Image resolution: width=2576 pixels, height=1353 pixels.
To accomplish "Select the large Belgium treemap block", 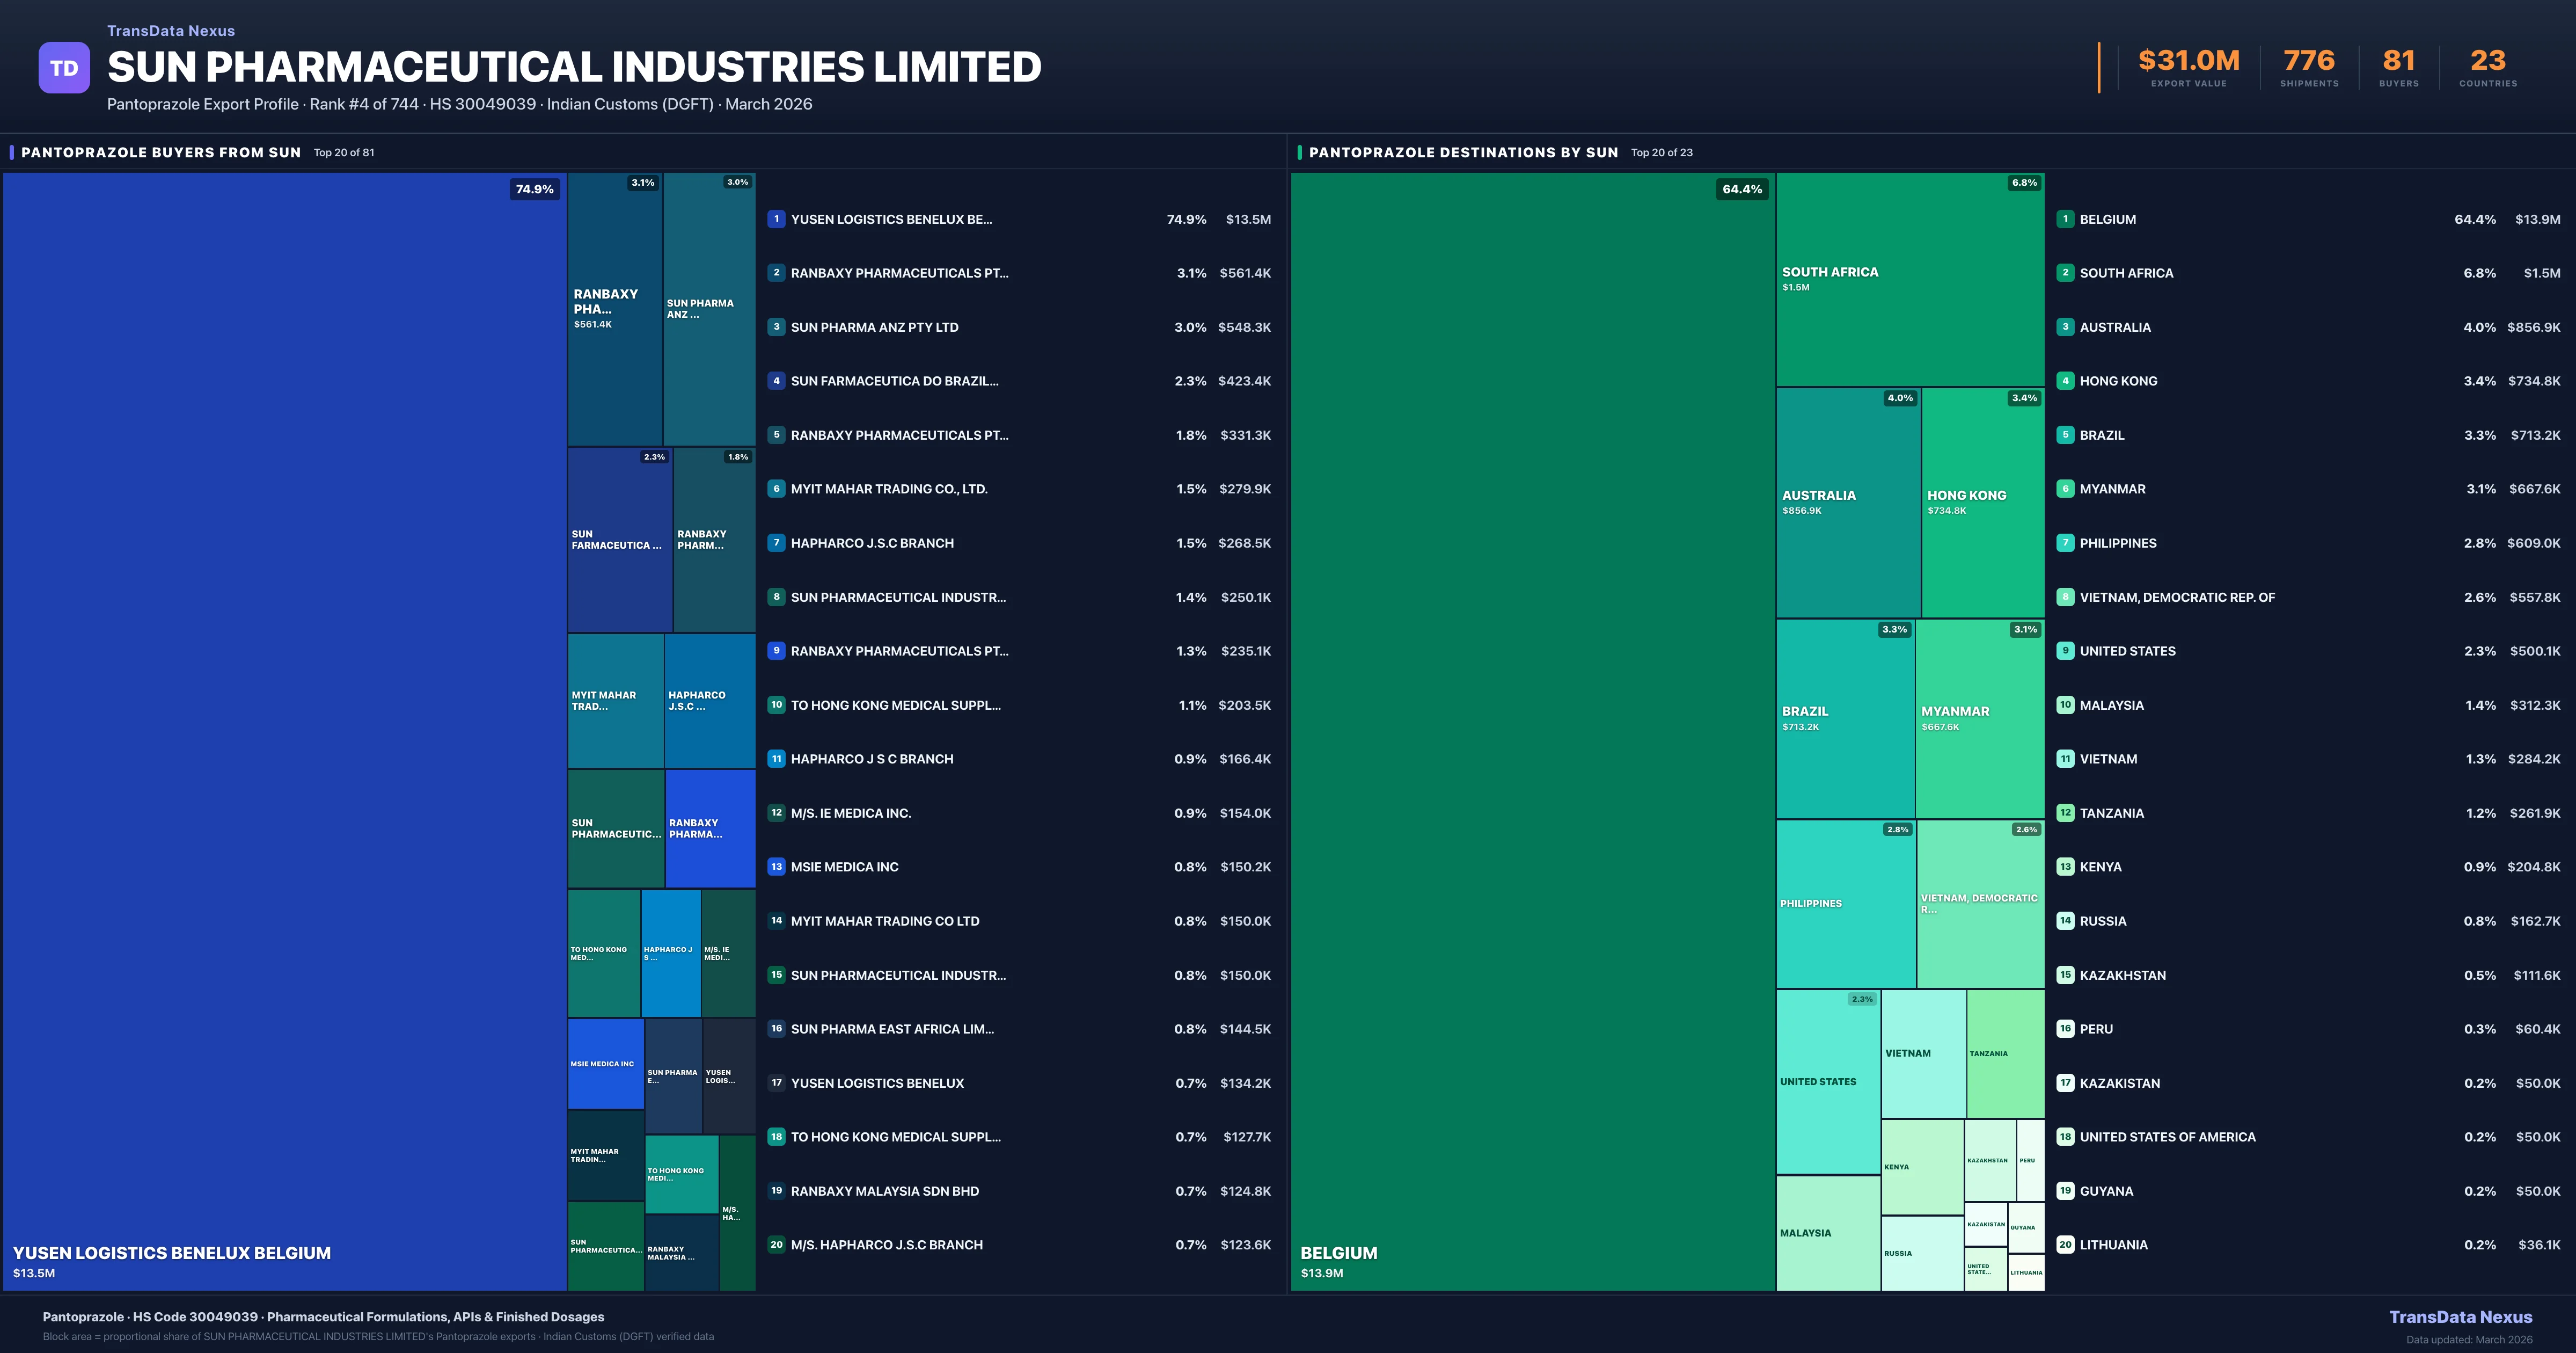I will [1532, 731].
